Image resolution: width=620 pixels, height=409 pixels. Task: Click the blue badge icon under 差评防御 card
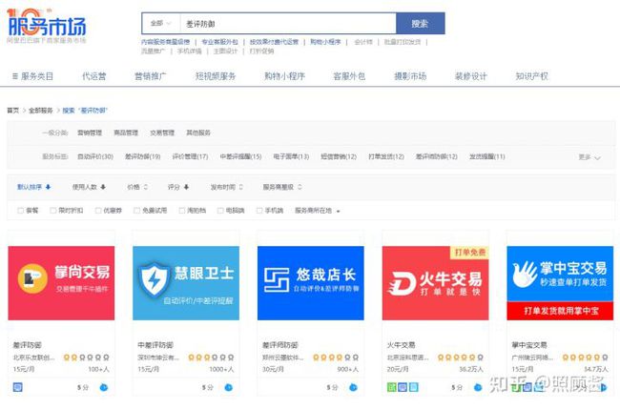click(x=17, y=387)
